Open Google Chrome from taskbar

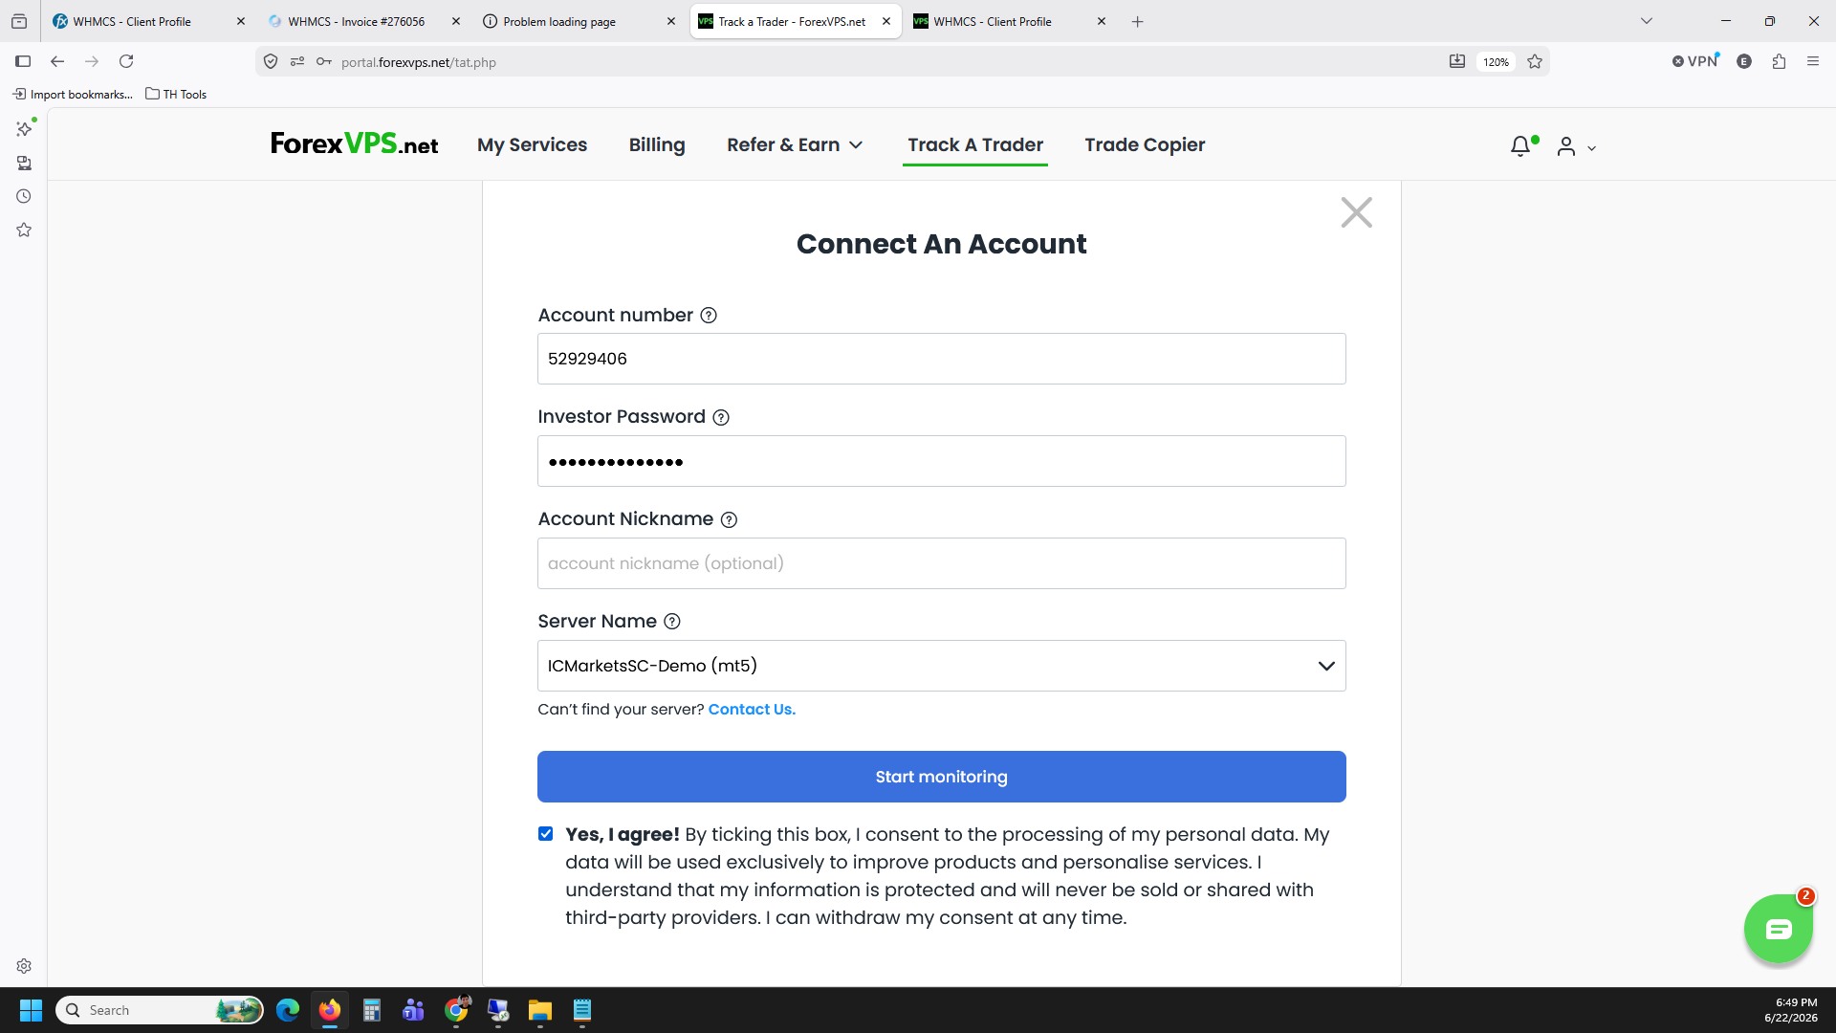[456, 1010]
